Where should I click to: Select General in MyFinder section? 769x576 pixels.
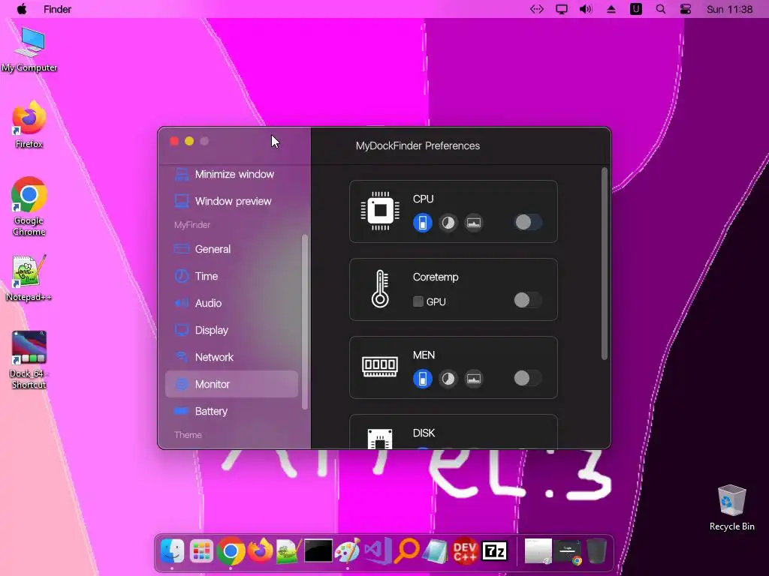pos(231,249)
